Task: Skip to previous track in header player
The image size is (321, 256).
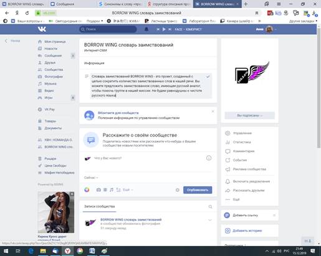Action: coord(158,29)
